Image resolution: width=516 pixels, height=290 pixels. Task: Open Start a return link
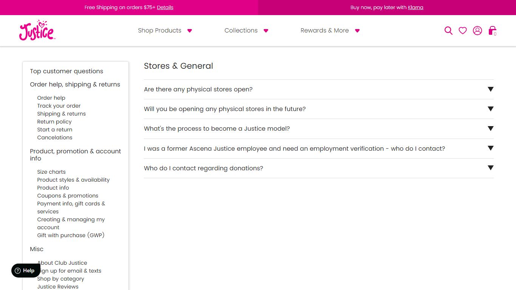click(x=54, y=130)
